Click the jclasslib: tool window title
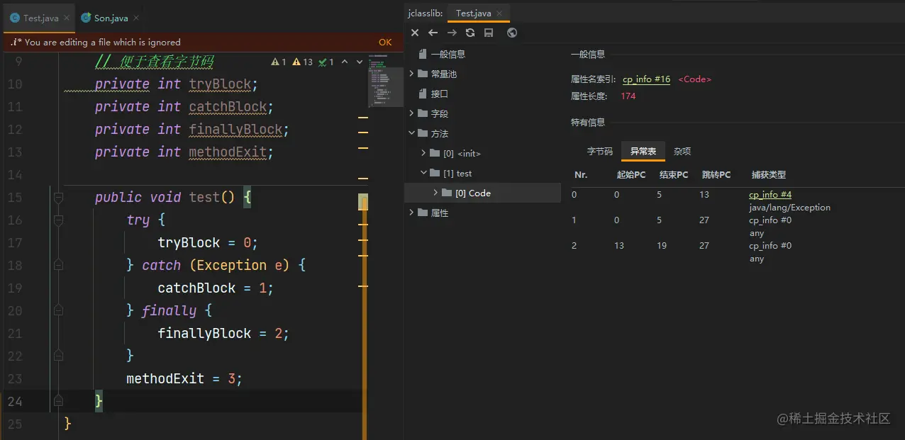 click(425, 13)
